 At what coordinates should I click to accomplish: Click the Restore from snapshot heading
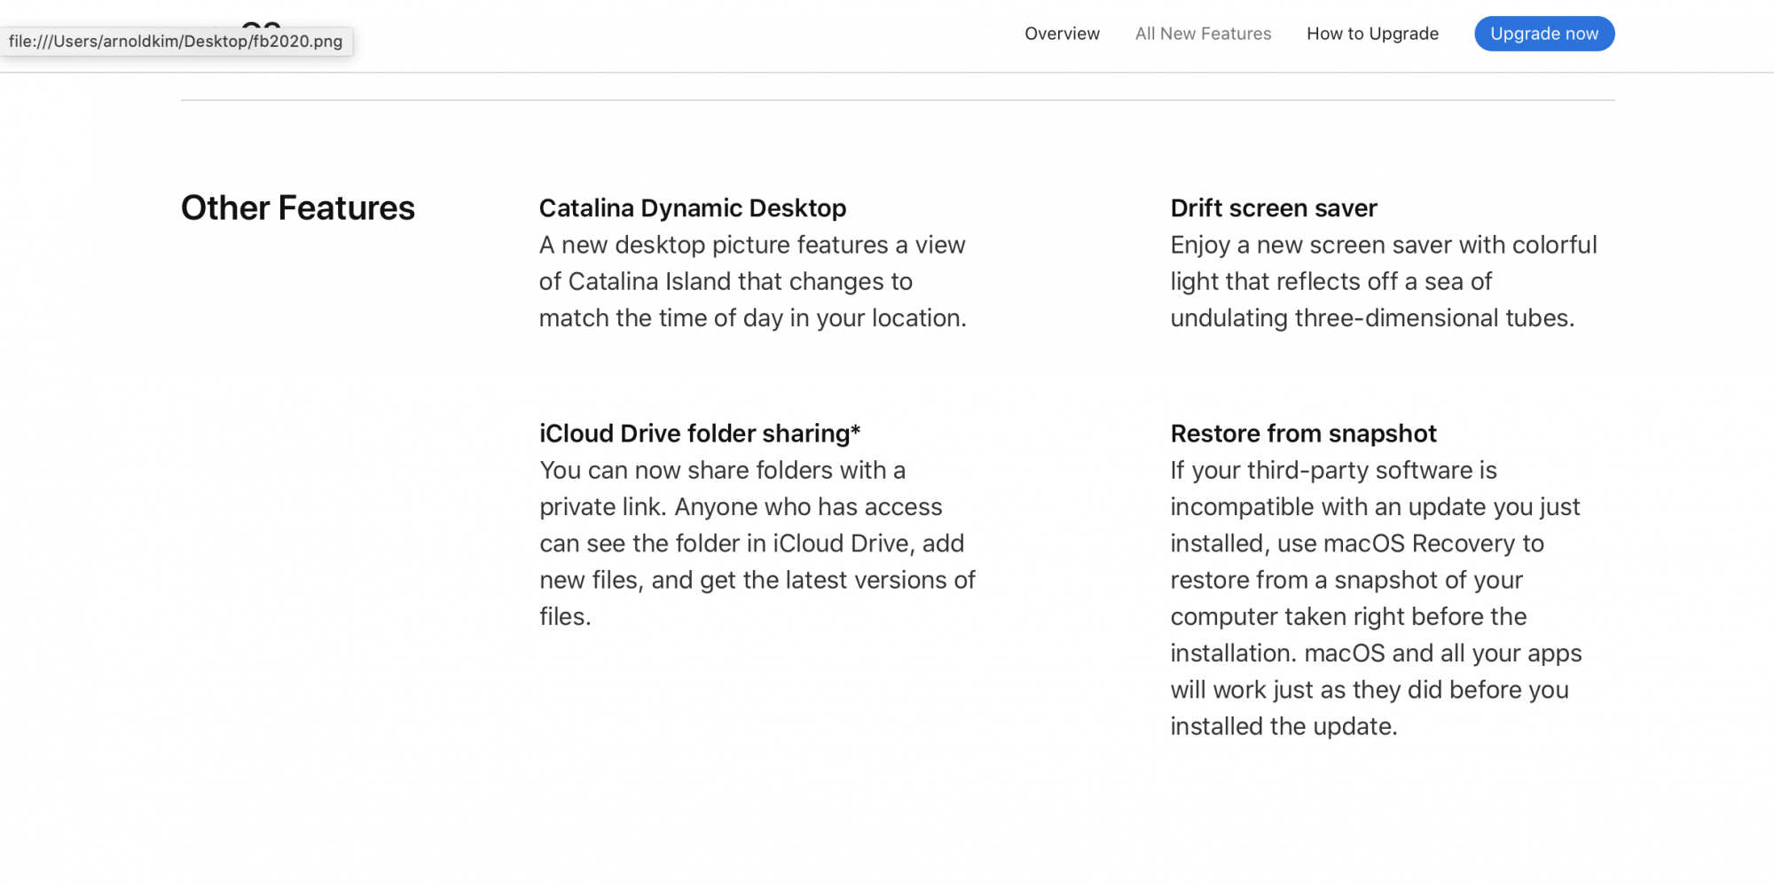[1303, 434]
